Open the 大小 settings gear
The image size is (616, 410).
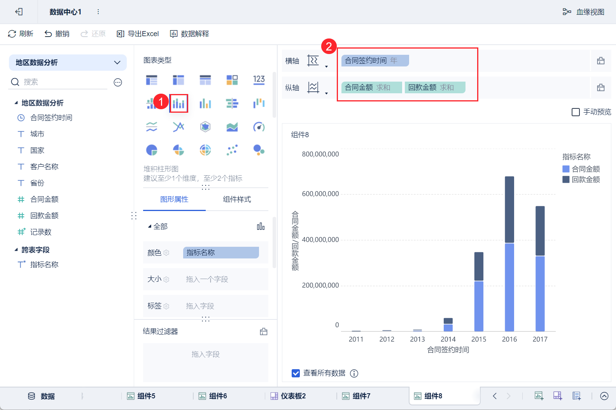(x=166, y=279)
